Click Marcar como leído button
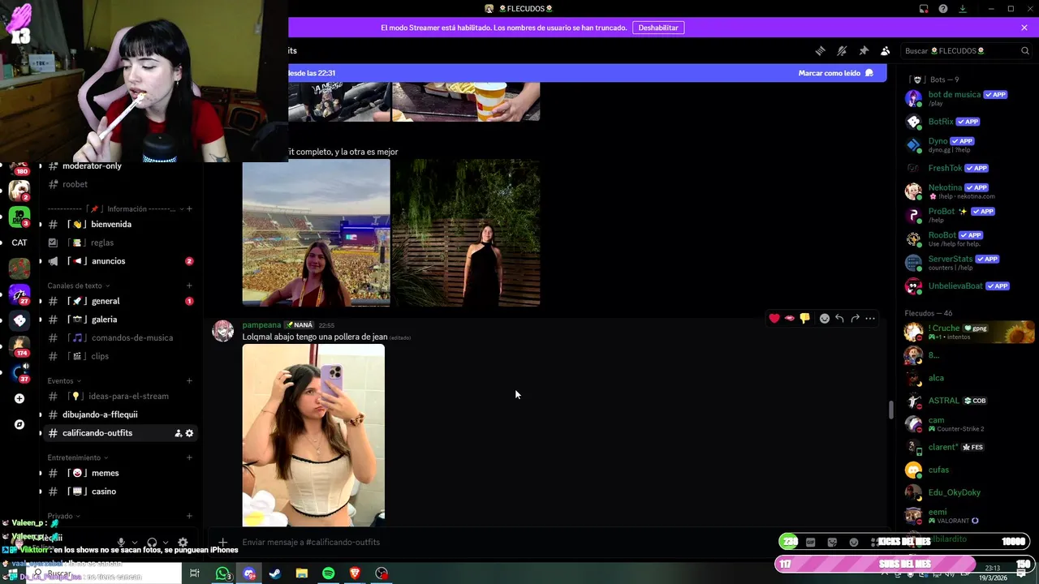This screenshot has width=1039, height=584. tap(835, 73)
